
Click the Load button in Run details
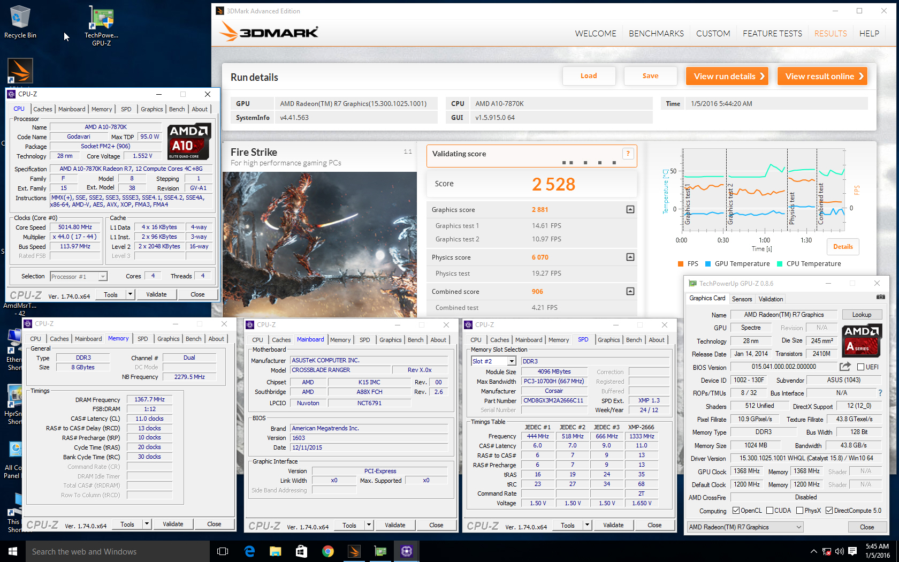(589, 76)
